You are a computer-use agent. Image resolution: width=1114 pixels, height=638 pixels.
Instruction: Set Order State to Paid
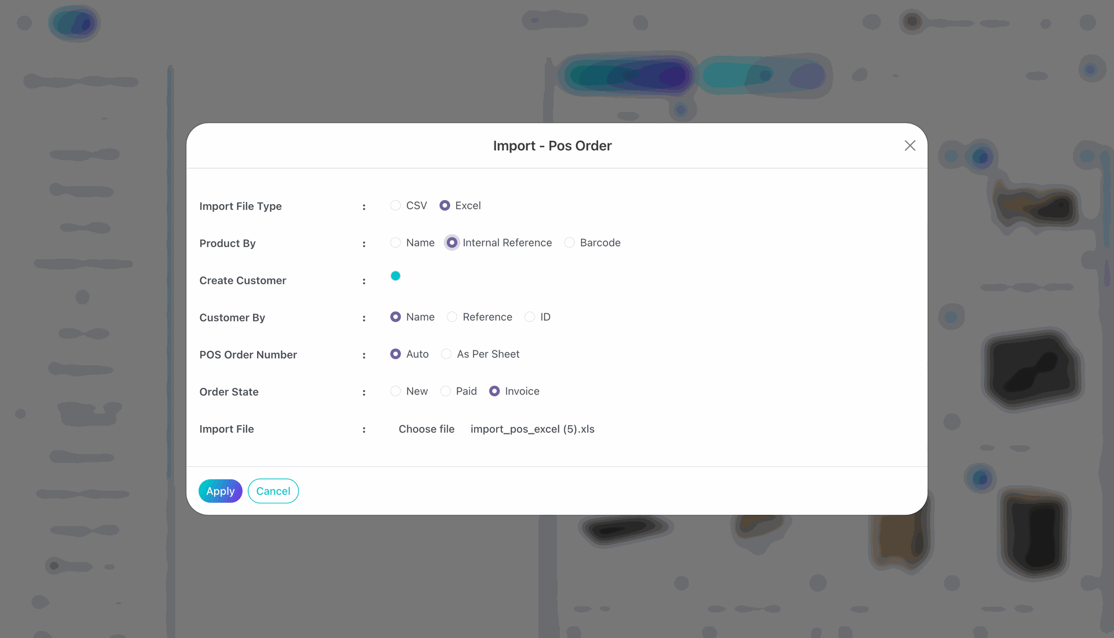point(445,391)
